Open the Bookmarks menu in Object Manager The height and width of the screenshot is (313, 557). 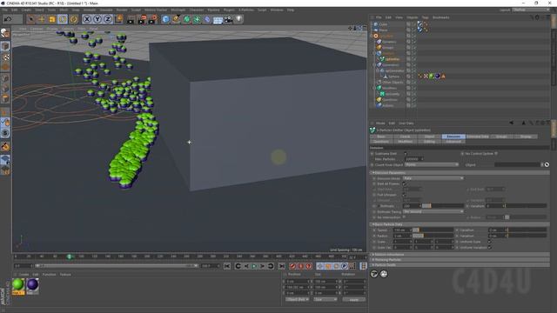point(441,17)
